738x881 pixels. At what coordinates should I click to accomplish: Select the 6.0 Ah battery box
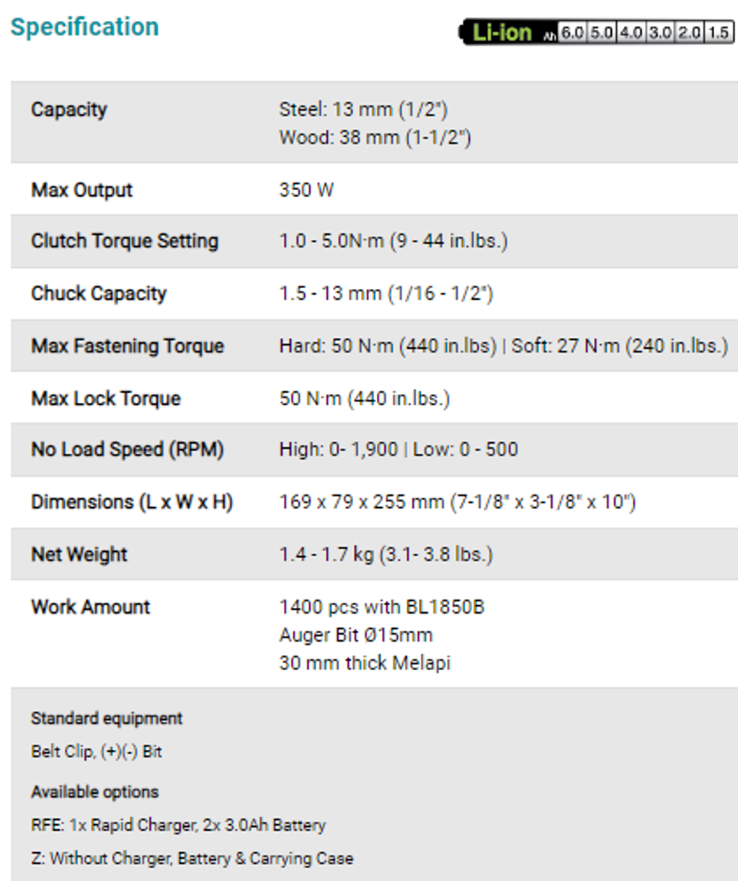pos(572,32)
